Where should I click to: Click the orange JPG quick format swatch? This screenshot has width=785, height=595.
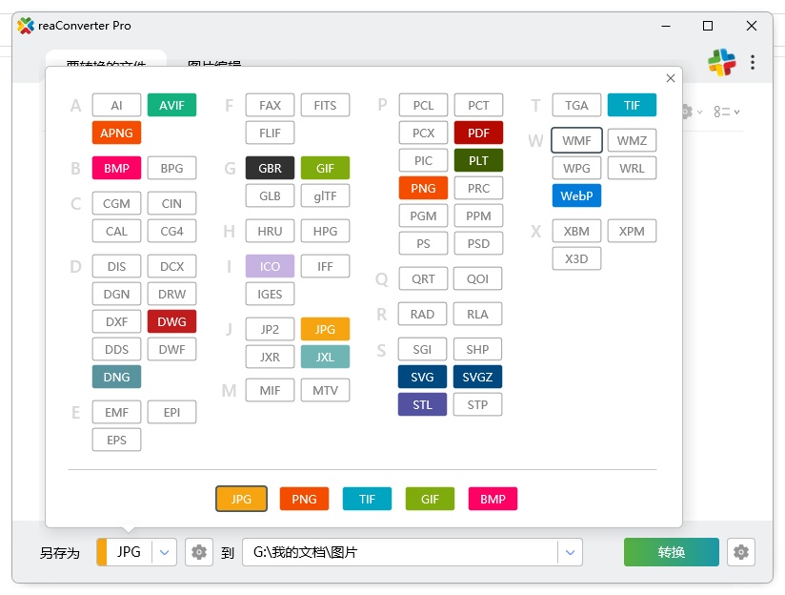point(241,498)
